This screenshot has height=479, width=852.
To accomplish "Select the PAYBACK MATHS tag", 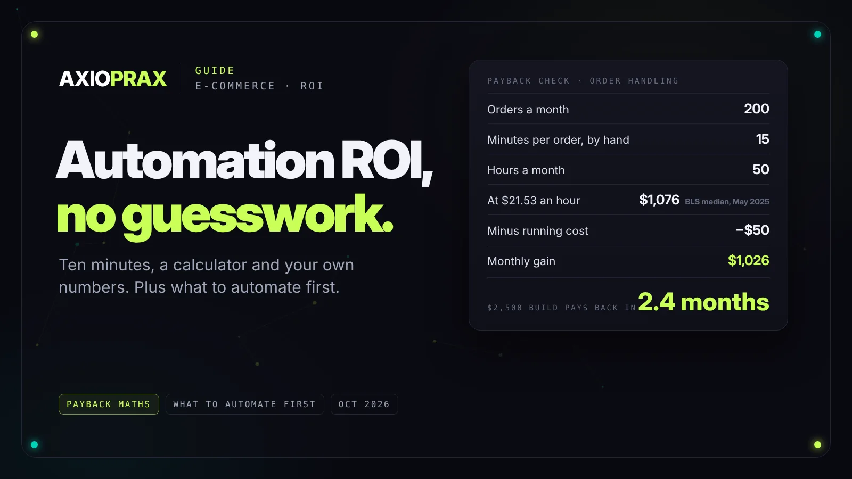I will click(109, 404).
